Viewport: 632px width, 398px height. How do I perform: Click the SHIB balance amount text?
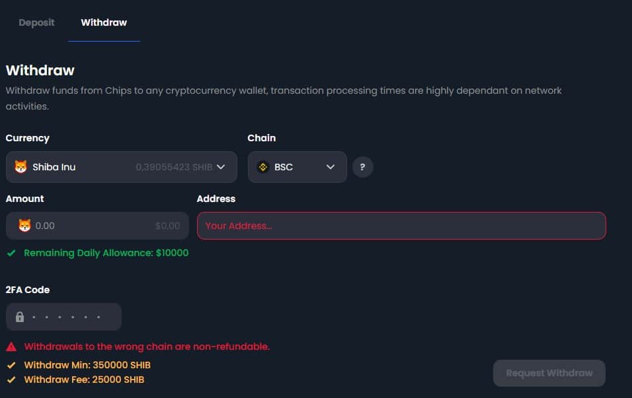(174, 167)
